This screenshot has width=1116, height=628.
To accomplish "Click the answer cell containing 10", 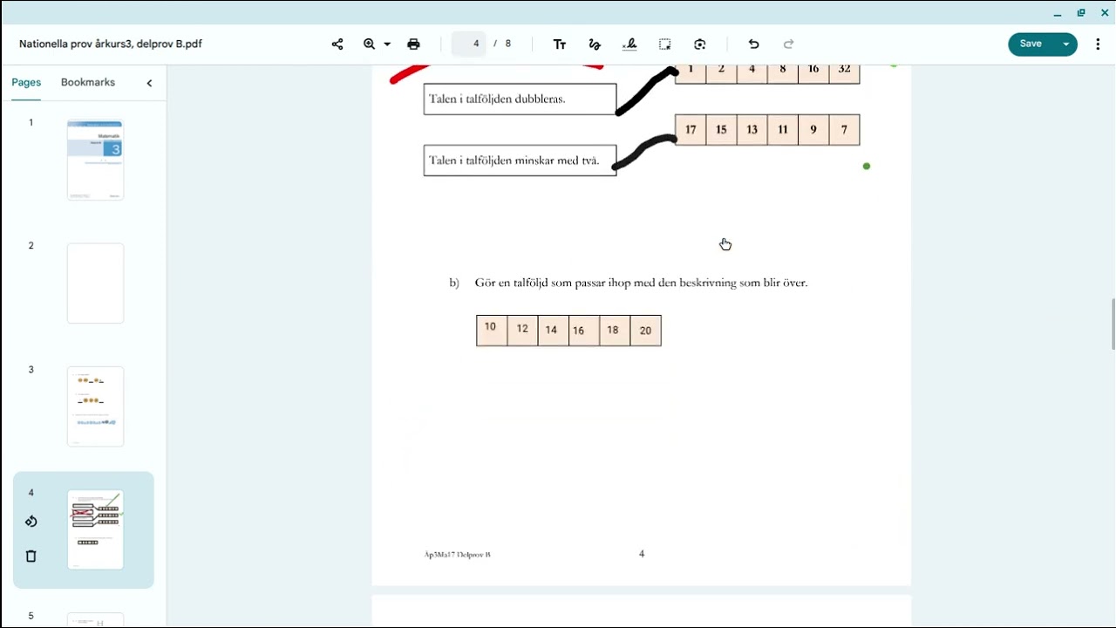I will (492, 331).
